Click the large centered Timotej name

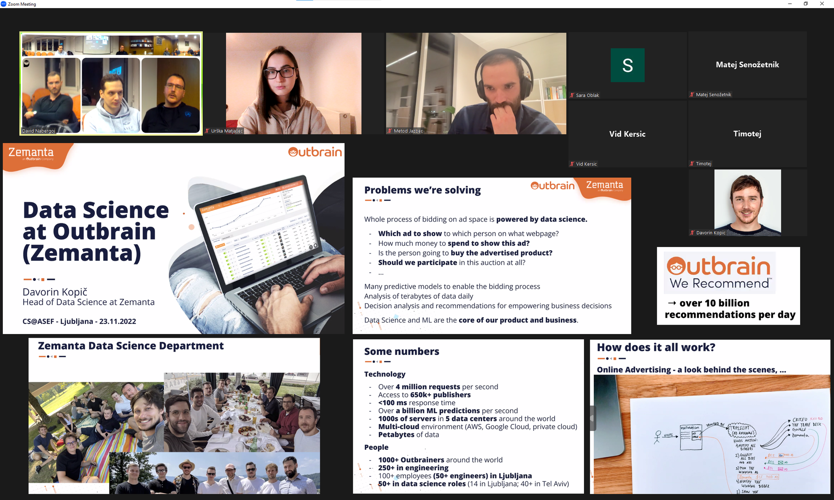pyautogui.click(x=747, y=133)
